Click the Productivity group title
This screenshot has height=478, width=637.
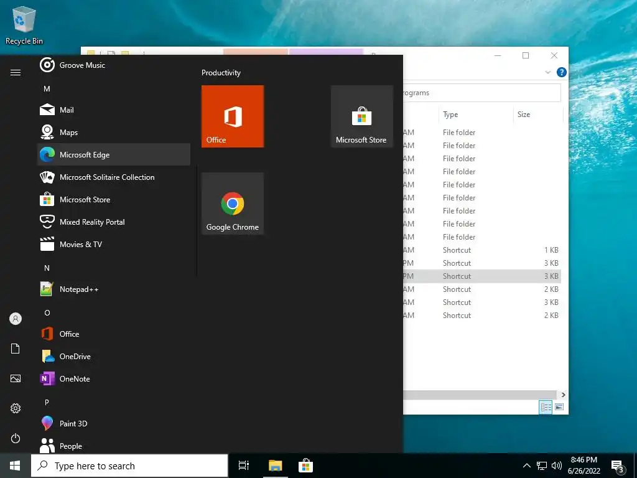pyautogui.click(x=221, y=73)
